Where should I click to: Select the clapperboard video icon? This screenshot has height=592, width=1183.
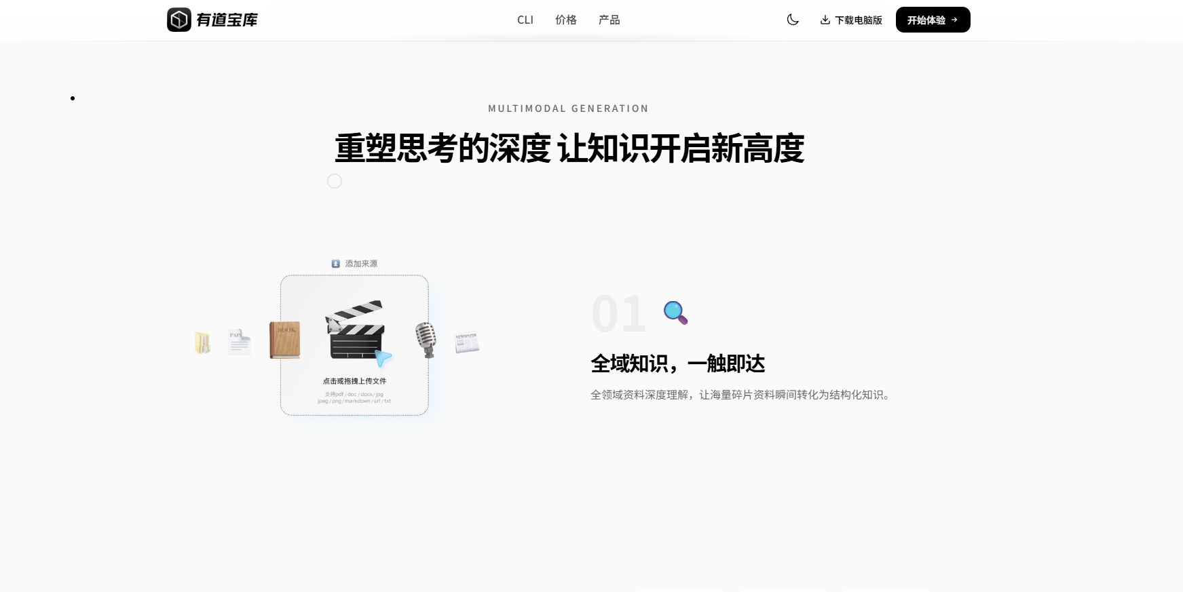coord(355,330)
